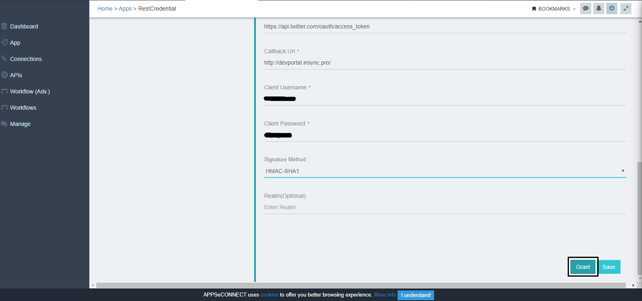Open the Dashboard sidebar icon
Screen dimensions: 642x301
pyautogui.click(x=4, y=26)
